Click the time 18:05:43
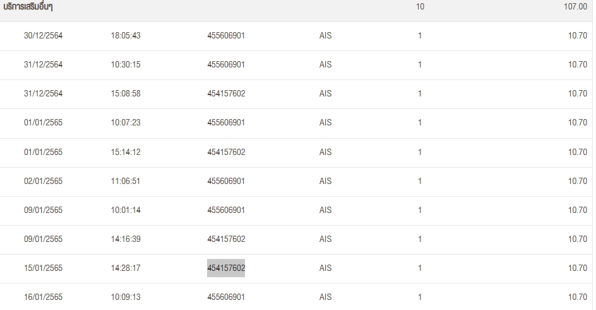 (126, 36)
